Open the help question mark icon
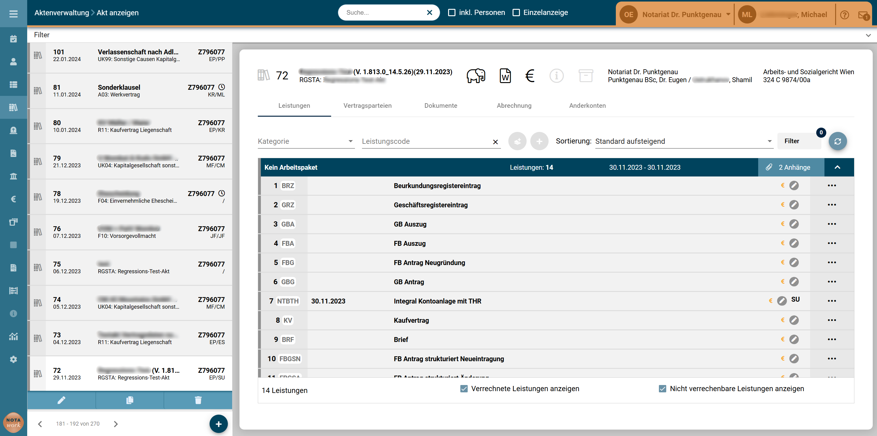The image size is (877, 436). click(x=844, y=15)
